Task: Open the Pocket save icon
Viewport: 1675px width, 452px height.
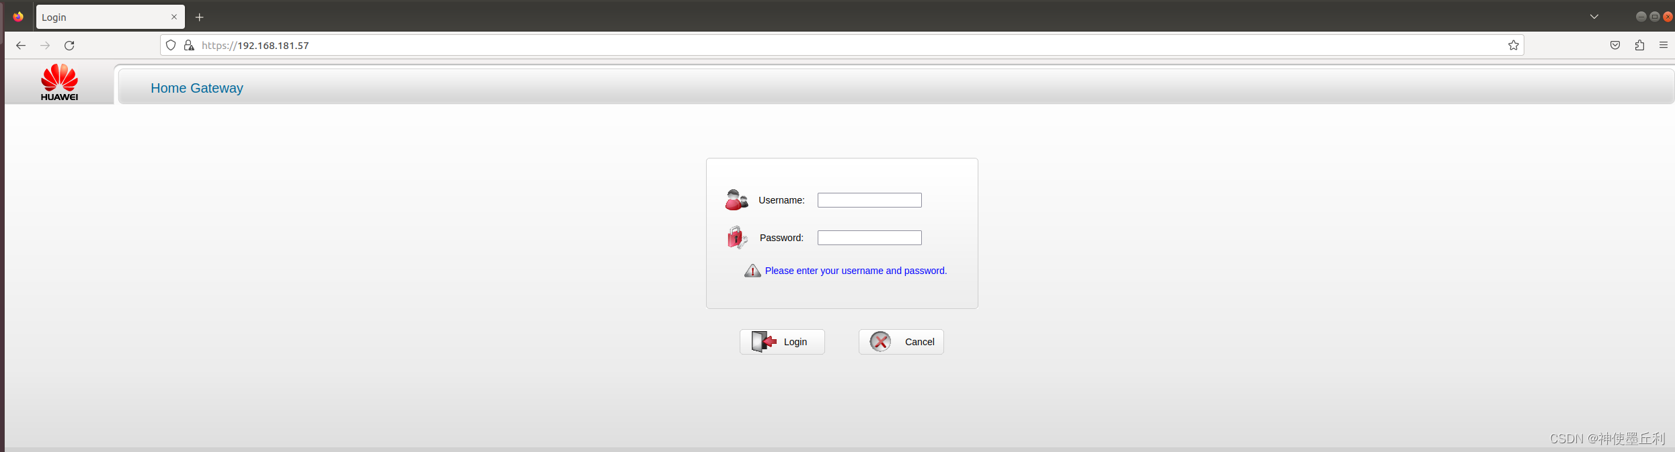Action: click(x=1615, y=45)
